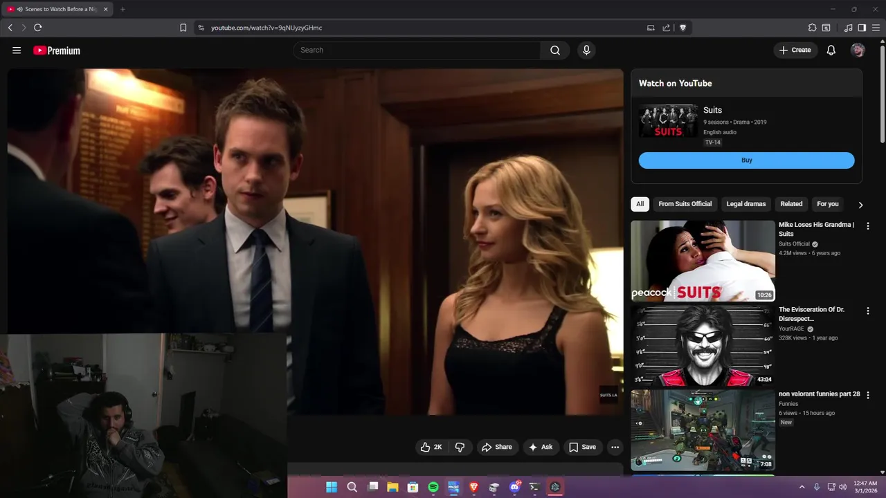The height and width of the screenshot is (498, 886).
Task: Click the Ask button
Action: coord(541,448)
